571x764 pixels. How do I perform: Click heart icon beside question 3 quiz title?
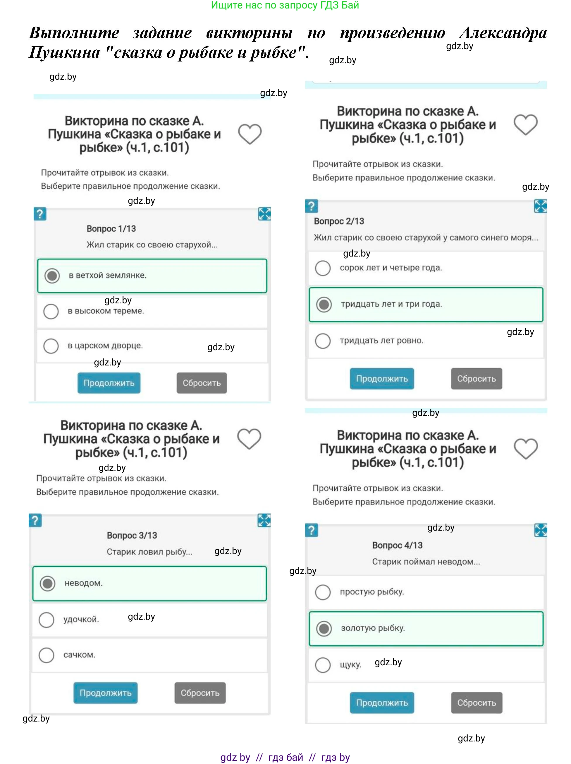point(249,439)
